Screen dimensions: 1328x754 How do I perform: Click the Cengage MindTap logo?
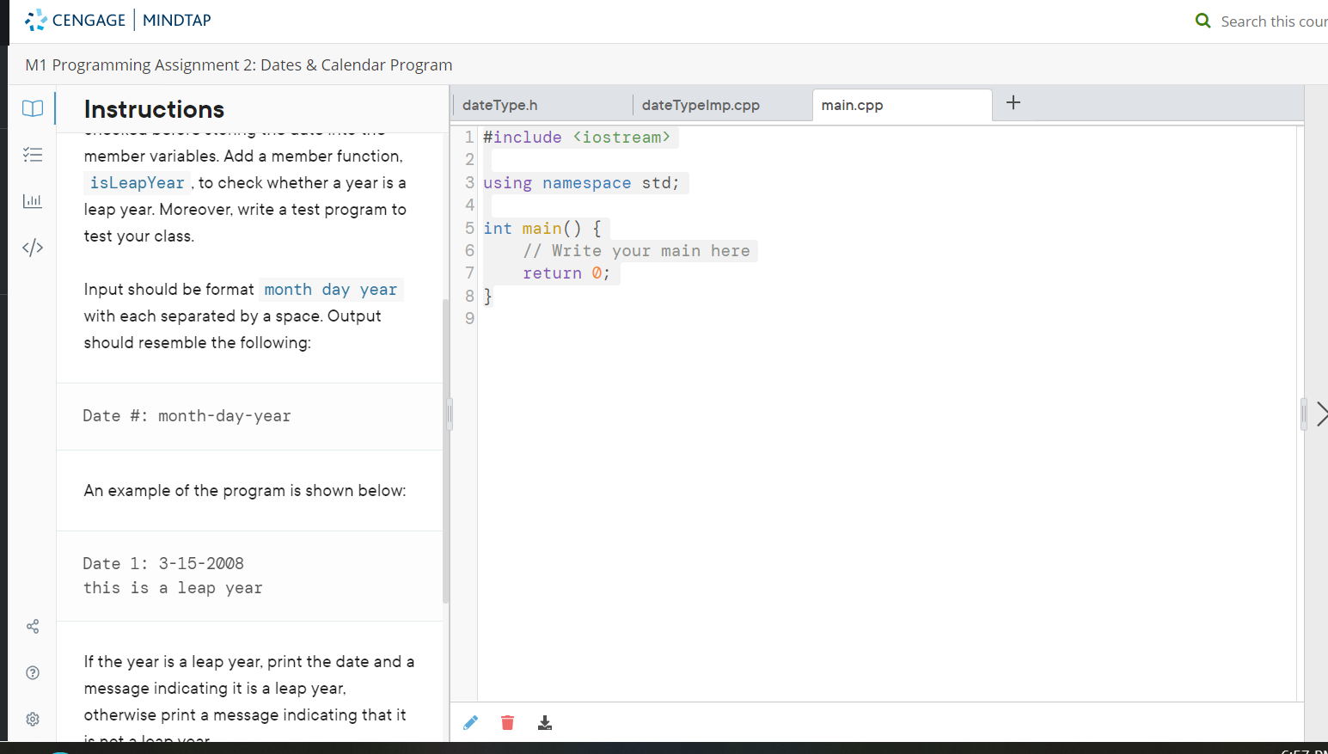click(119, 20)
